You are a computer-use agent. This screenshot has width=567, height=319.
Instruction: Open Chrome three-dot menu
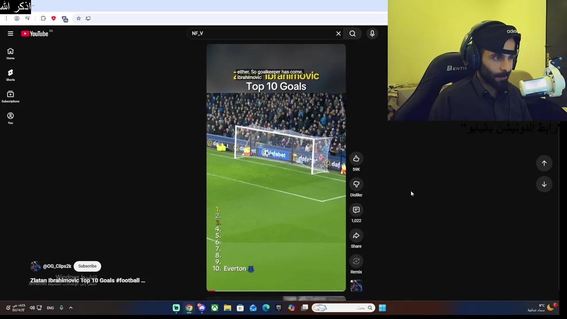[6, 19]
